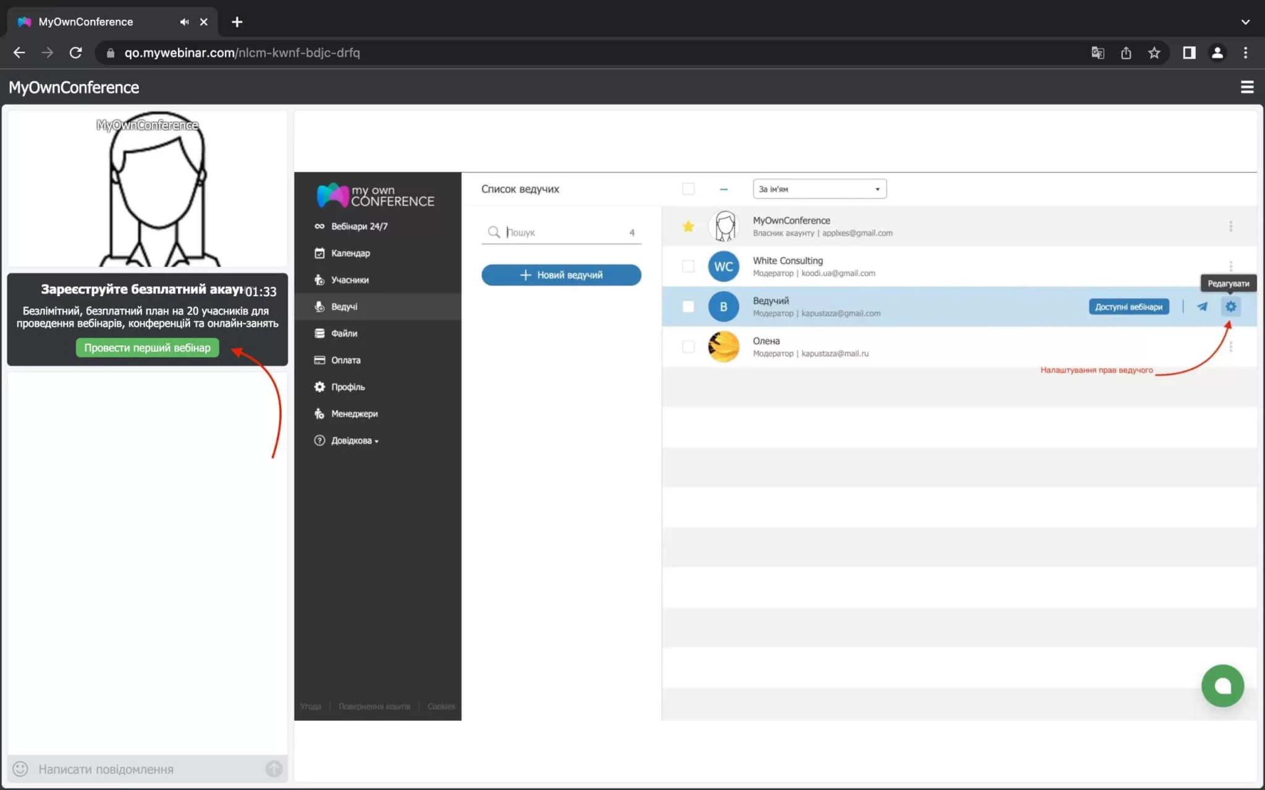Click the emoji smiley icon in chat

coord(20,769)
